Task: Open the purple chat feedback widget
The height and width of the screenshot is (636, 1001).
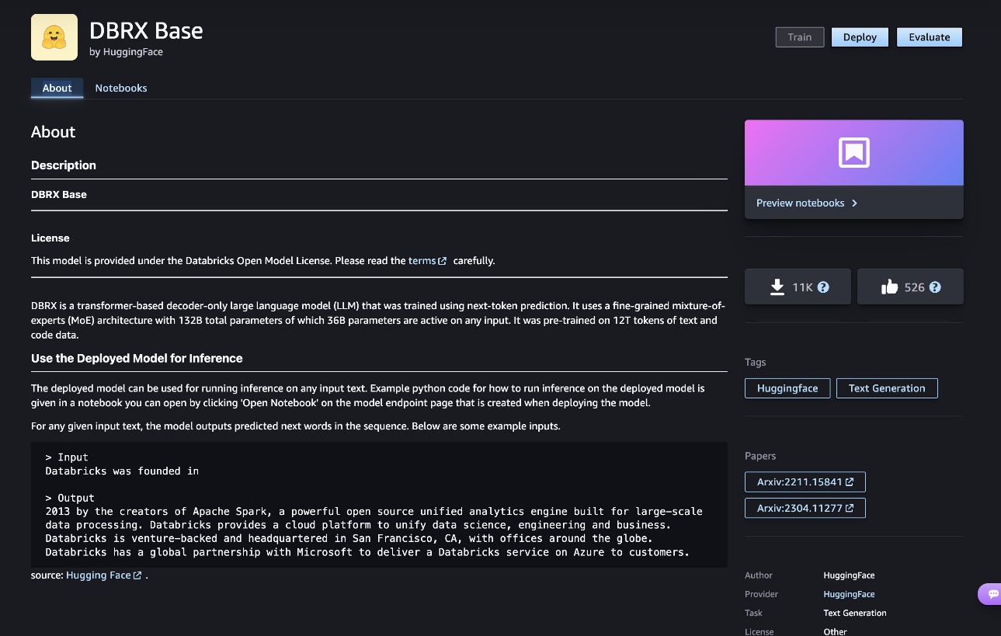Action: click(x=990, y=594)
